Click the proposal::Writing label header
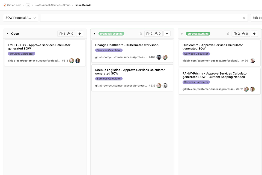 [x=198, y=34]
